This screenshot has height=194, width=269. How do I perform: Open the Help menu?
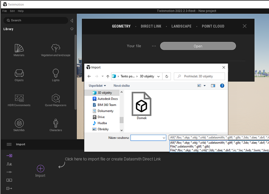(x=21, y=11)
